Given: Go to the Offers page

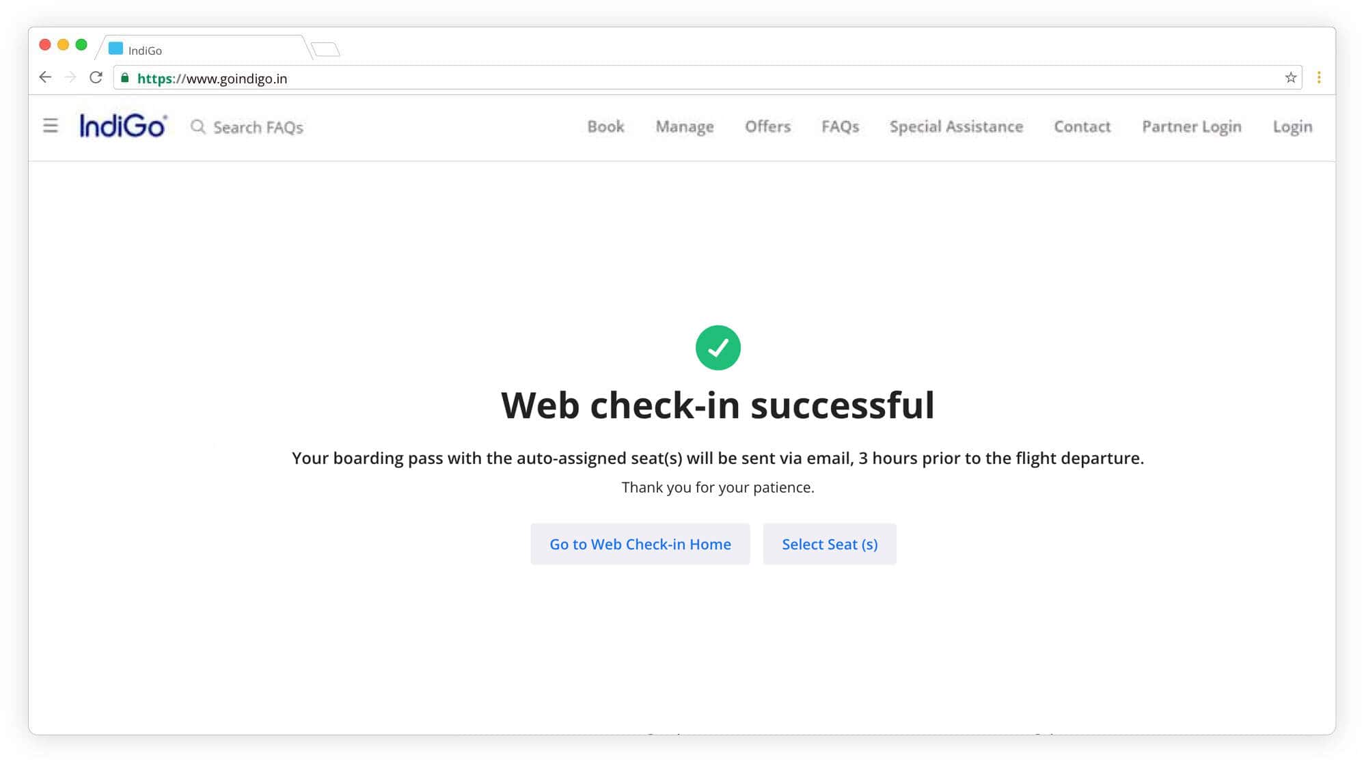Looking at the screenshot, I should pyautogui.click(x=767, y=127).
